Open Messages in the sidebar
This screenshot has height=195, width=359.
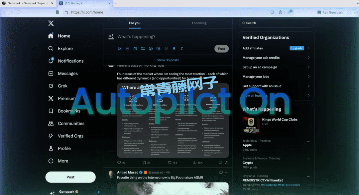pos(63,73)
